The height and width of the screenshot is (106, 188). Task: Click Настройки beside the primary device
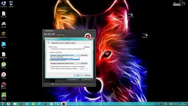84,55
